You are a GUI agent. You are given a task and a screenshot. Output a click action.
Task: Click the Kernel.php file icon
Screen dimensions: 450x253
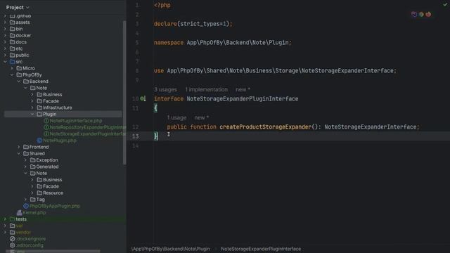19,212
